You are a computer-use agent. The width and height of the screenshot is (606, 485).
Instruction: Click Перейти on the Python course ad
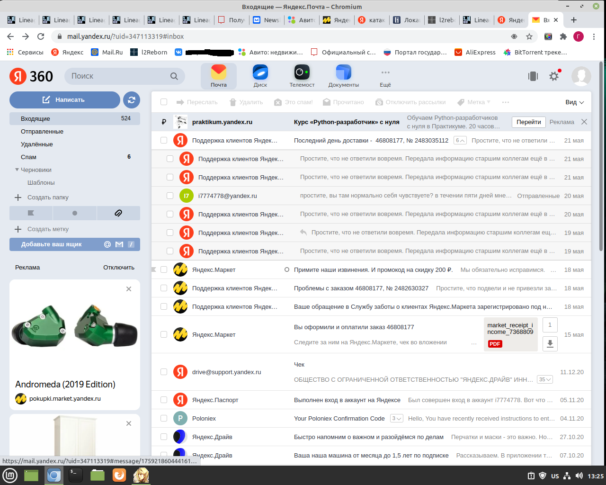[529, 122]
